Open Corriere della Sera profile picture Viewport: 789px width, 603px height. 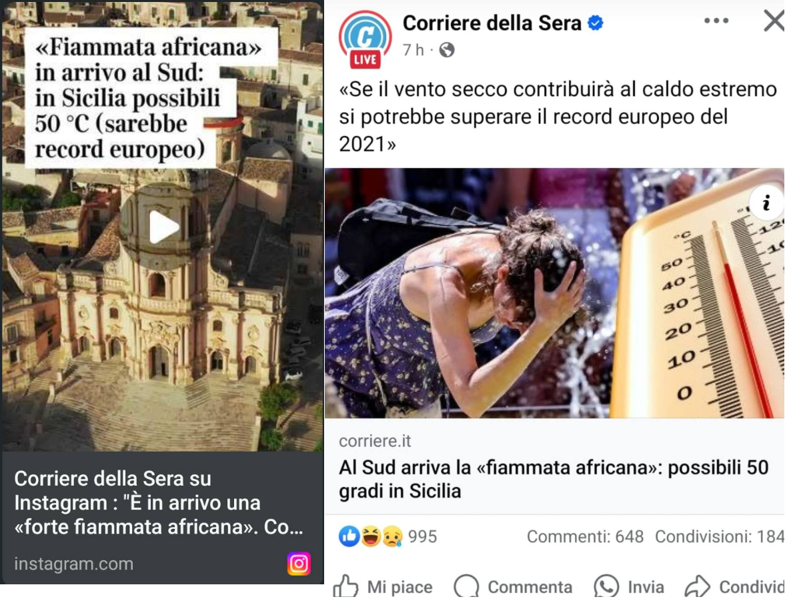[x=365, y=39]
